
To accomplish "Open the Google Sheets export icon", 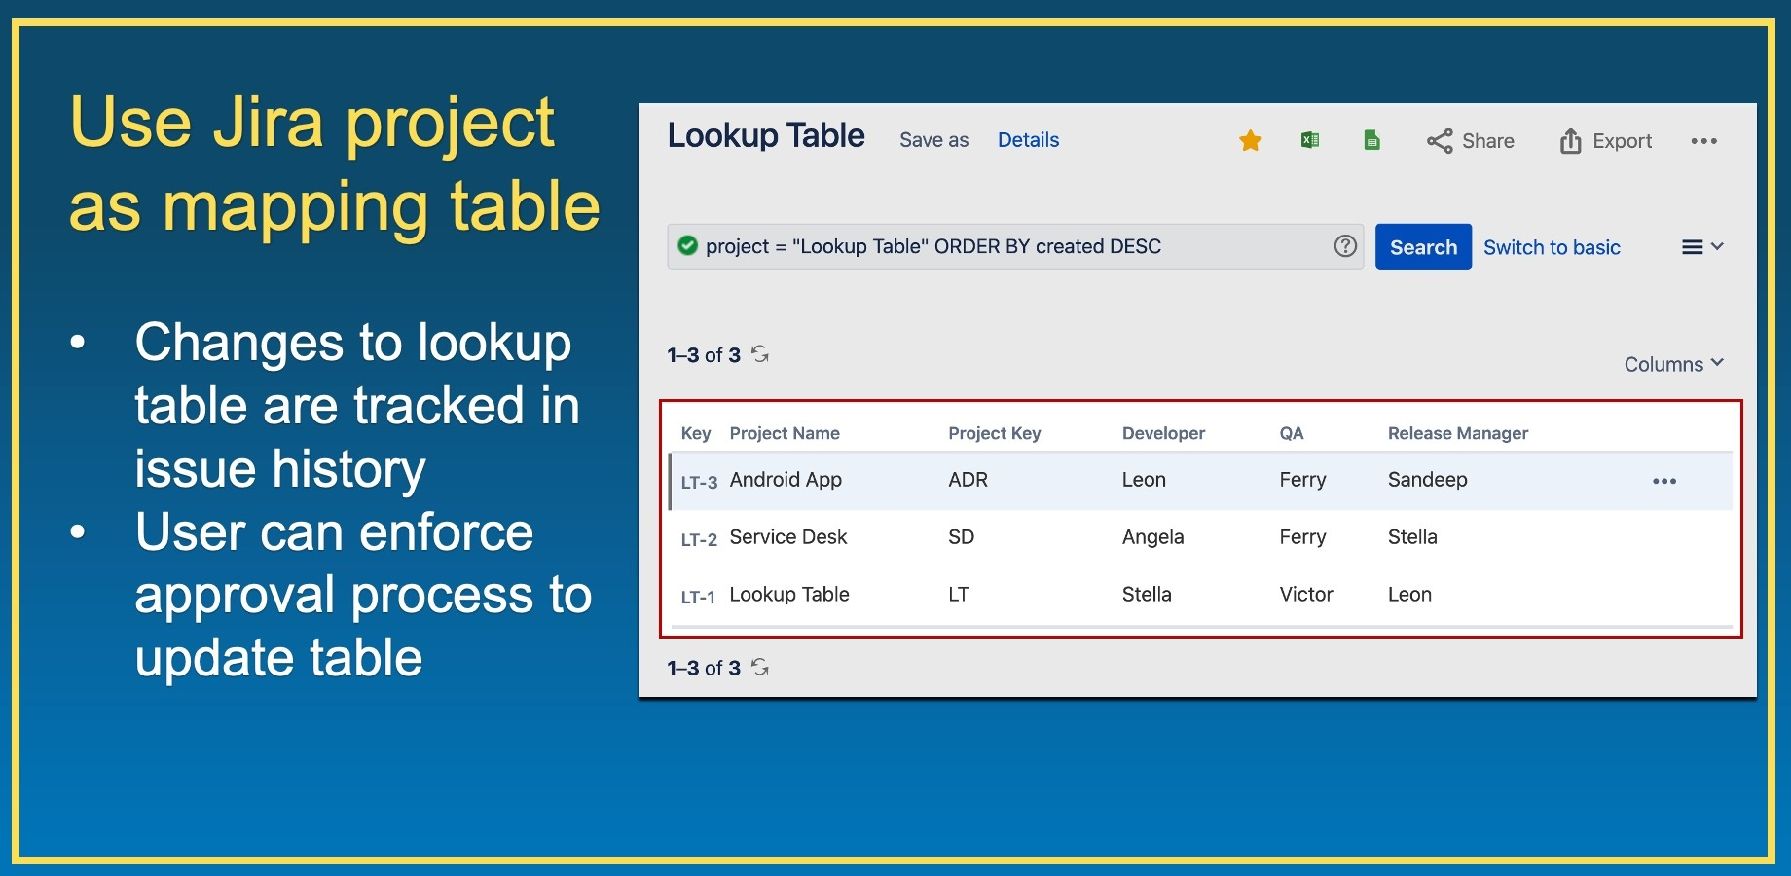I will click(x=1371, y=141).
